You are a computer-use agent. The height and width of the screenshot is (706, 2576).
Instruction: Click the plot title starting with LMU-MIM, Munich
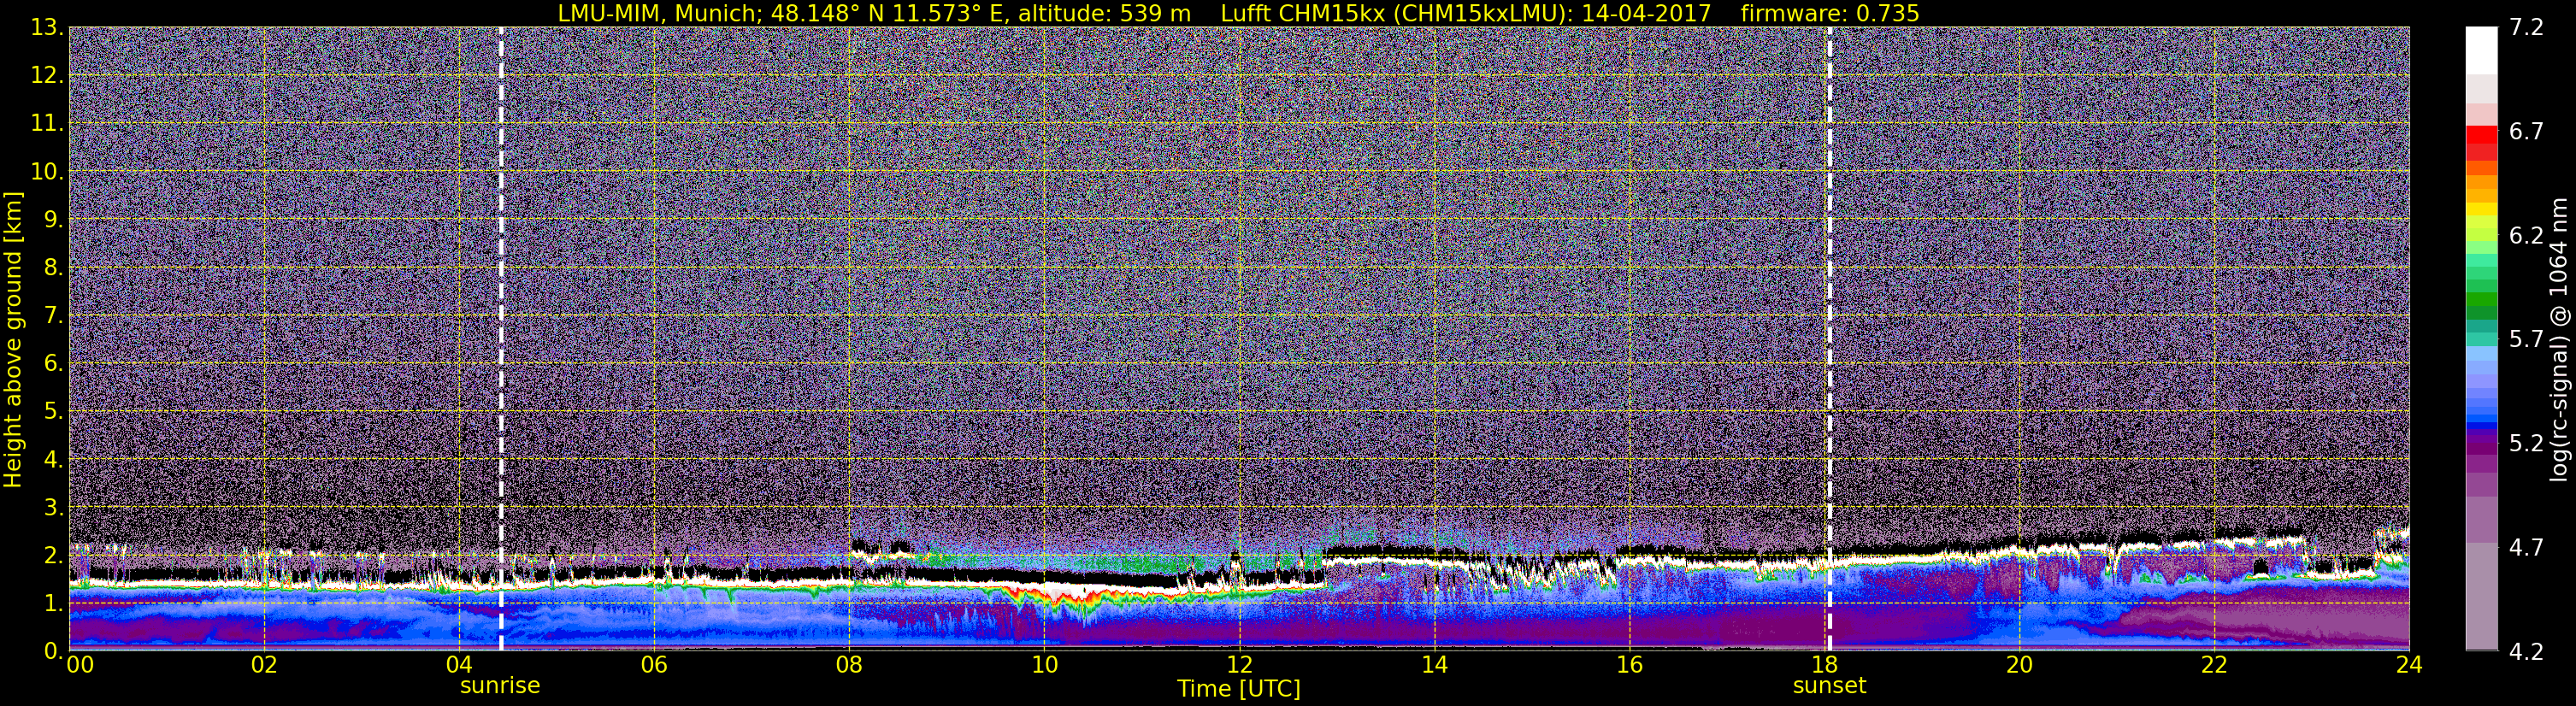coord(1238,13)
